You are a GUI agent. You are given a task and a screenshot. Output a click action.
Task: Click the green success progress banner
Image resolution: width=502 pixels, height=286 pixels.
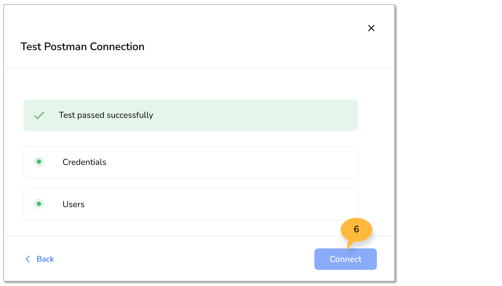[190, 115]
